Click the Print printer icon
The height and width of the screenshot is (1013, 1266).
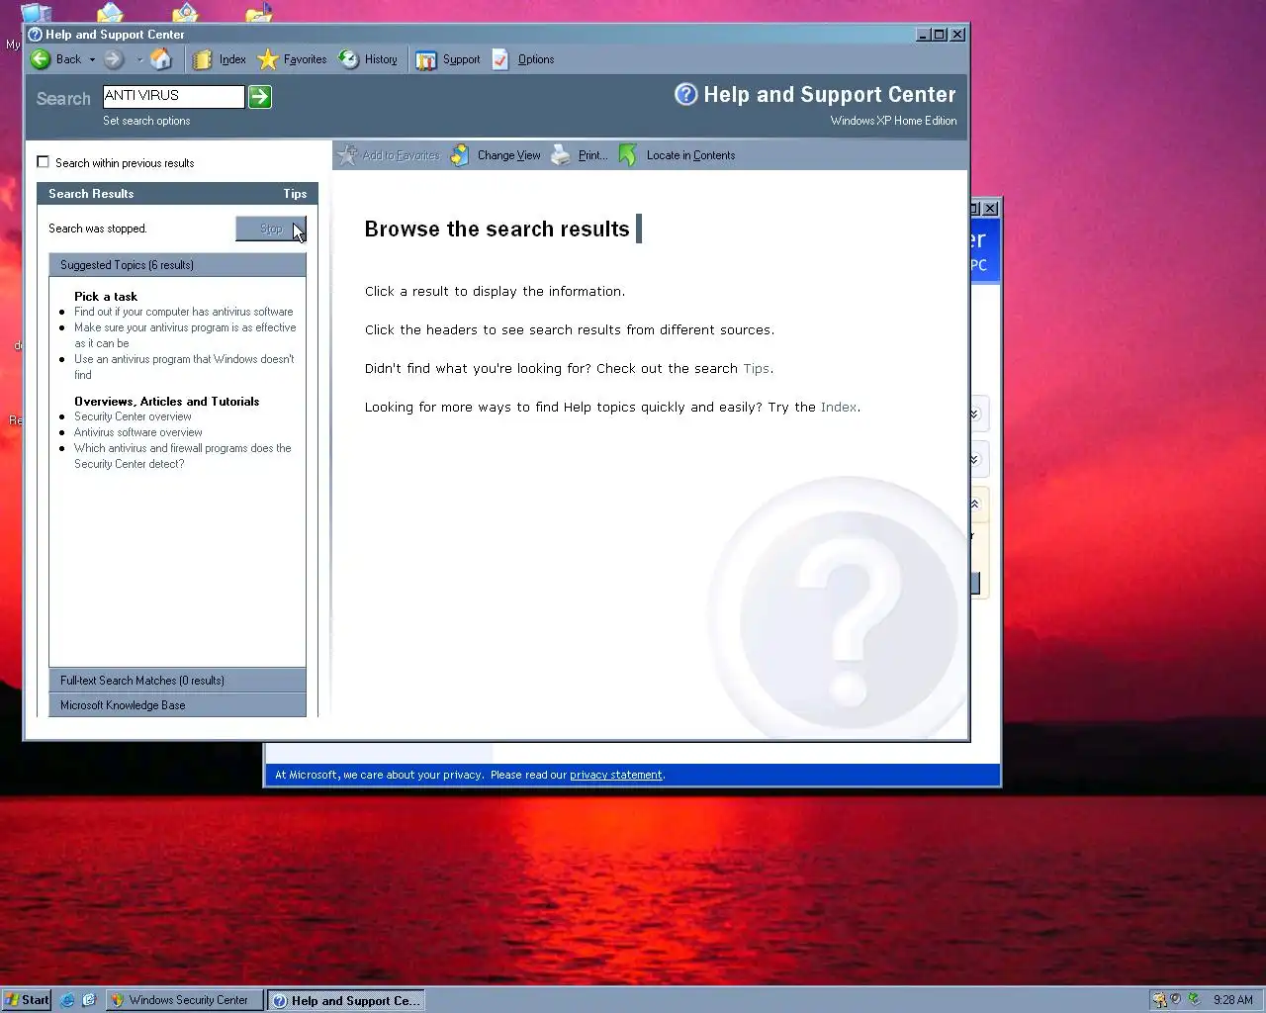tap(561, 155)
